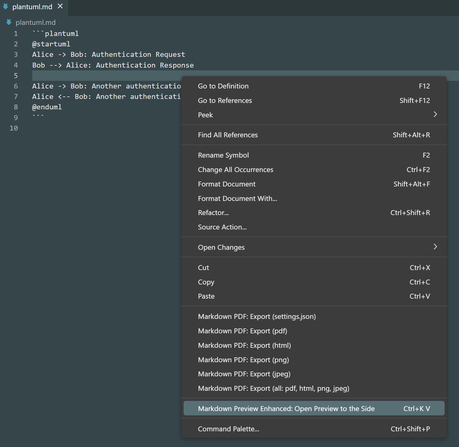
Task: Select Markdown PDF: Export (png)
Action: coord(314,360)
